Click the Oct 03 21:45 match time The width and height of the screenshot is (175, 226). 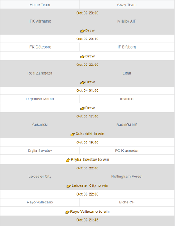[x=87, y=220]
